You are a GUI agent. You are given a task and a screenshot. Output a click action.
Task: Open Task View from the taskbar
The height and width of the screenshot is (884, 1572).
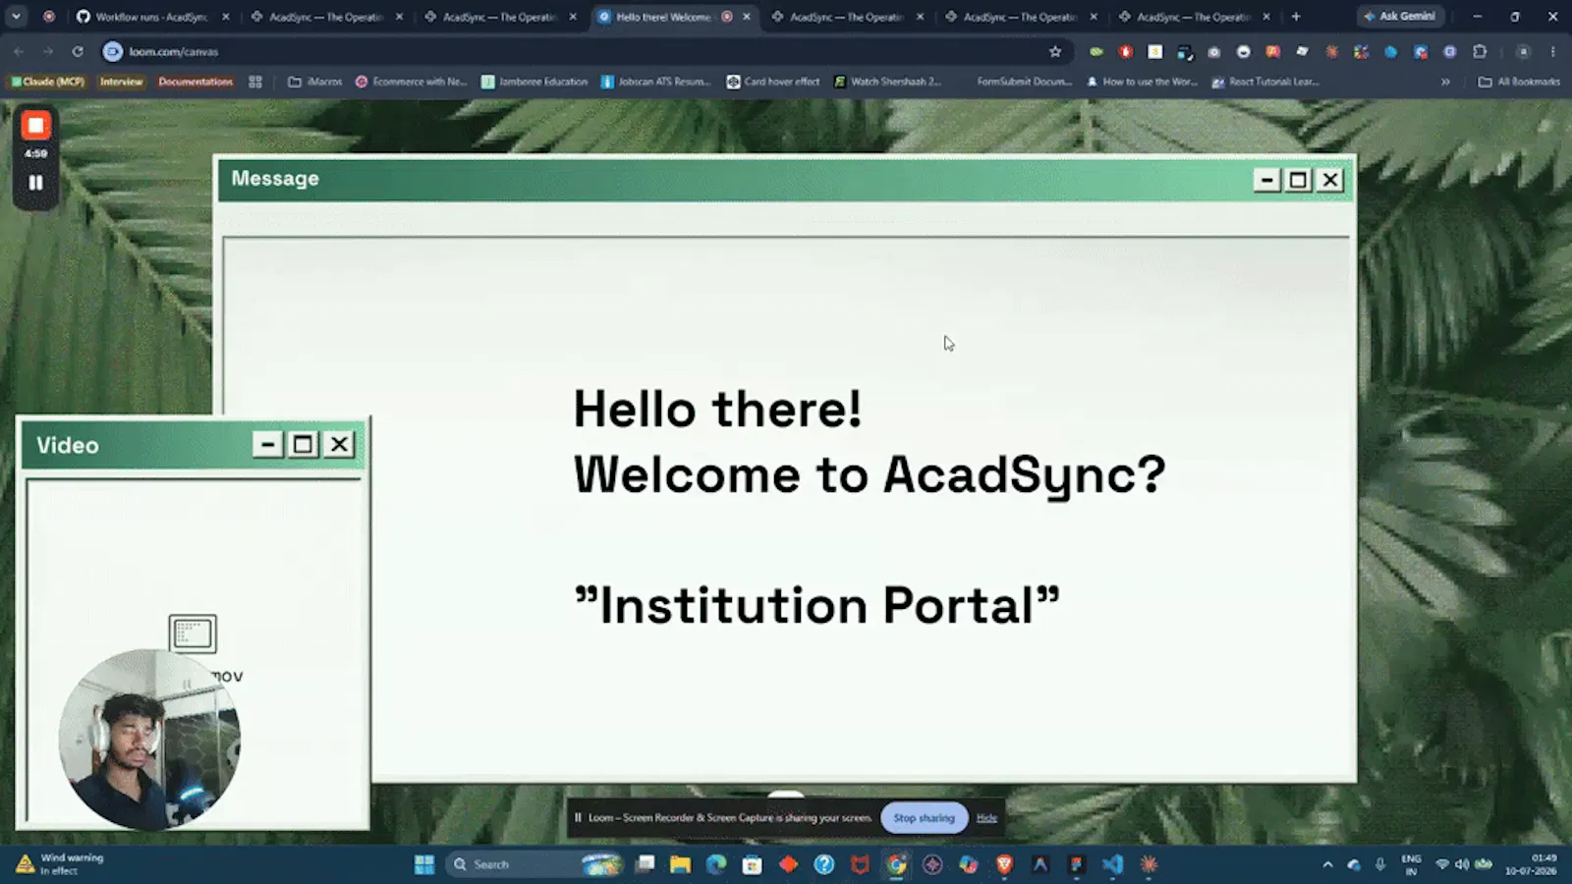coord(645,864)
